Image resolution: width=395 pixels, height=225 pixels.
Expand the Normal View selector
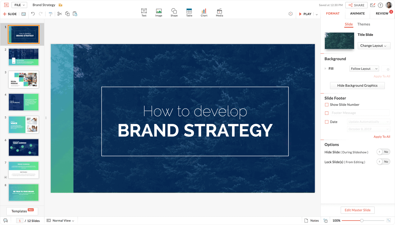60,220
